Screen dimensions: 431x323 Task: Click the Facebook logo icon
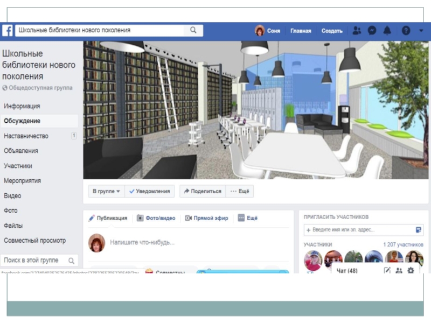click(8, 31)
